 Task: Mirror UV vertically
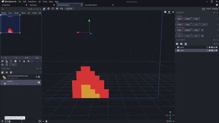pos(28,61)
